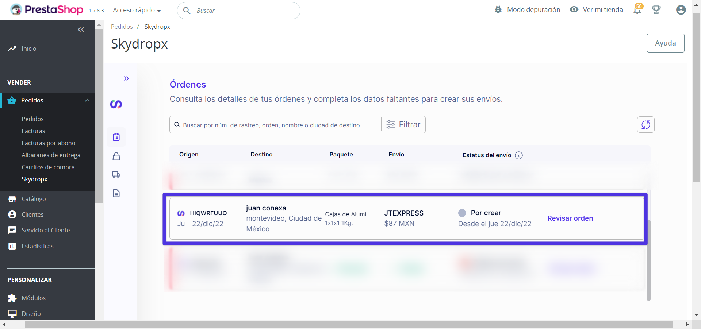
Task: Click the Pedidos breadcrumb link
Action: click(x=122, y=27)
